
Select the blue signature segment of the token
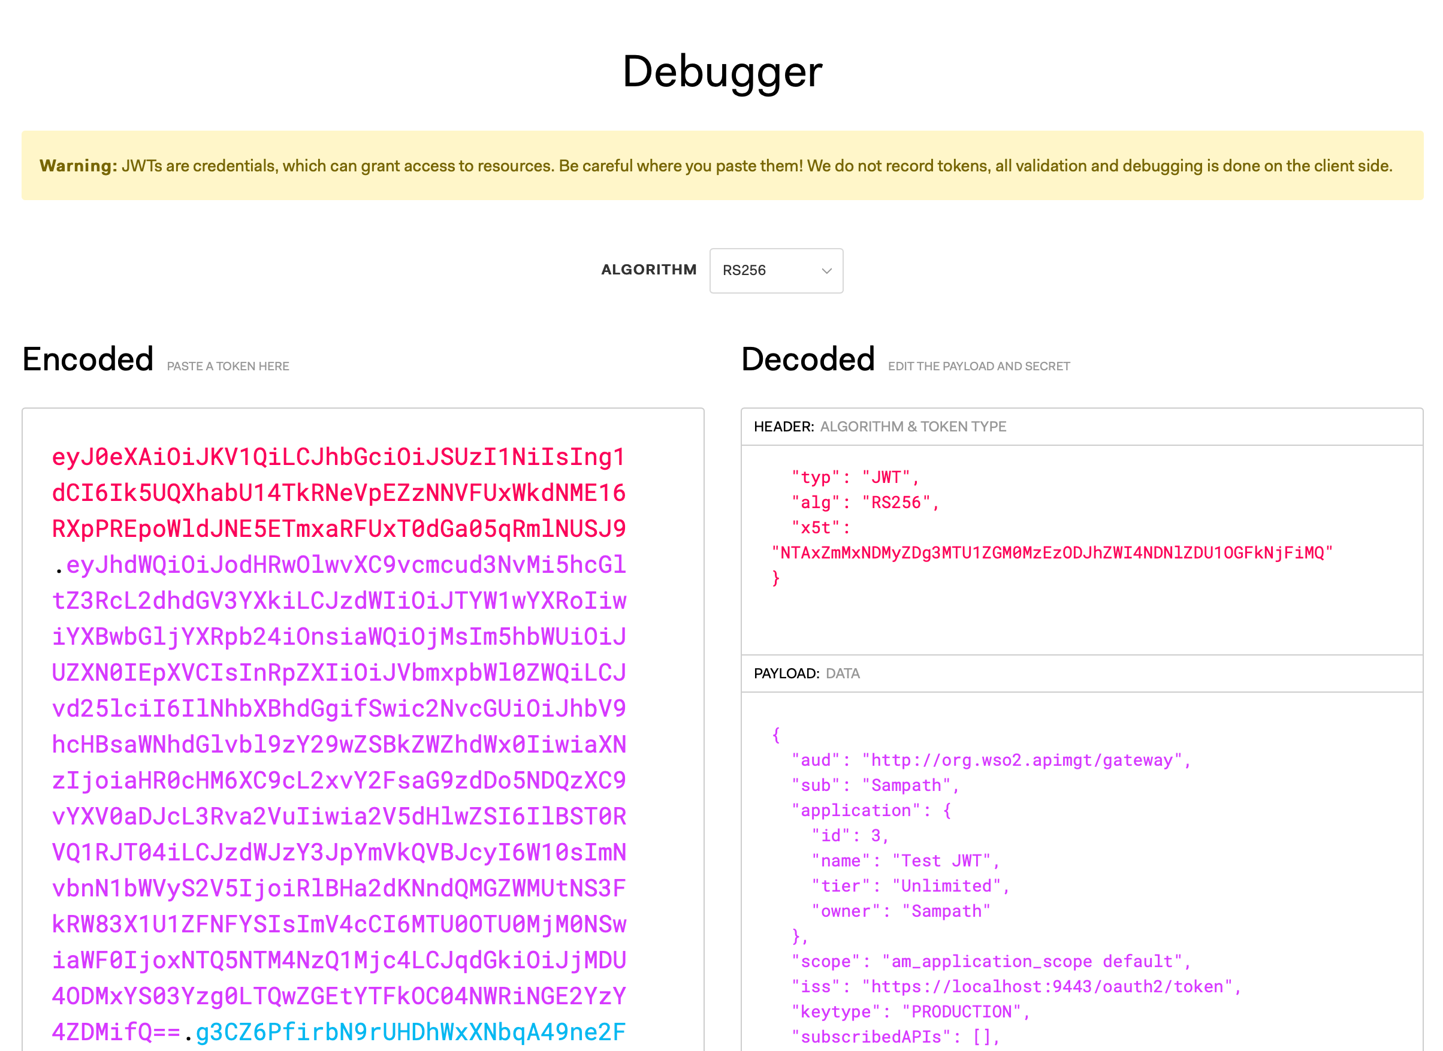tap(410, 1032)
